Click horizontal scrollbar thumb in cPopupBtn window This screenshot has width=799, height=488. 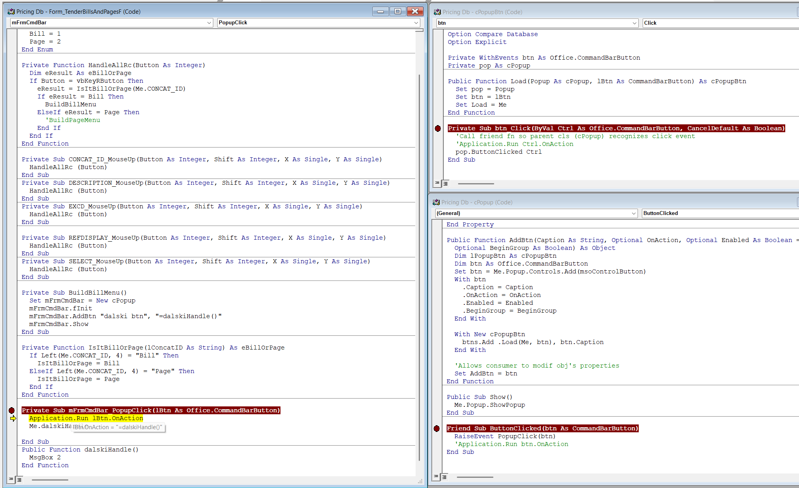(x=476, y=184)
